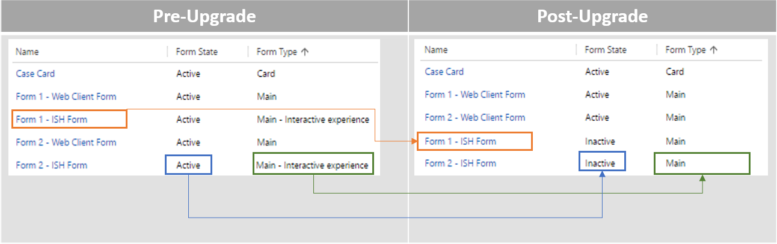Viewport: 777px width, 244px height.
Task: Select Form 2 - ISH Form in Post-Upgrade list
Action: pos(461,163)
